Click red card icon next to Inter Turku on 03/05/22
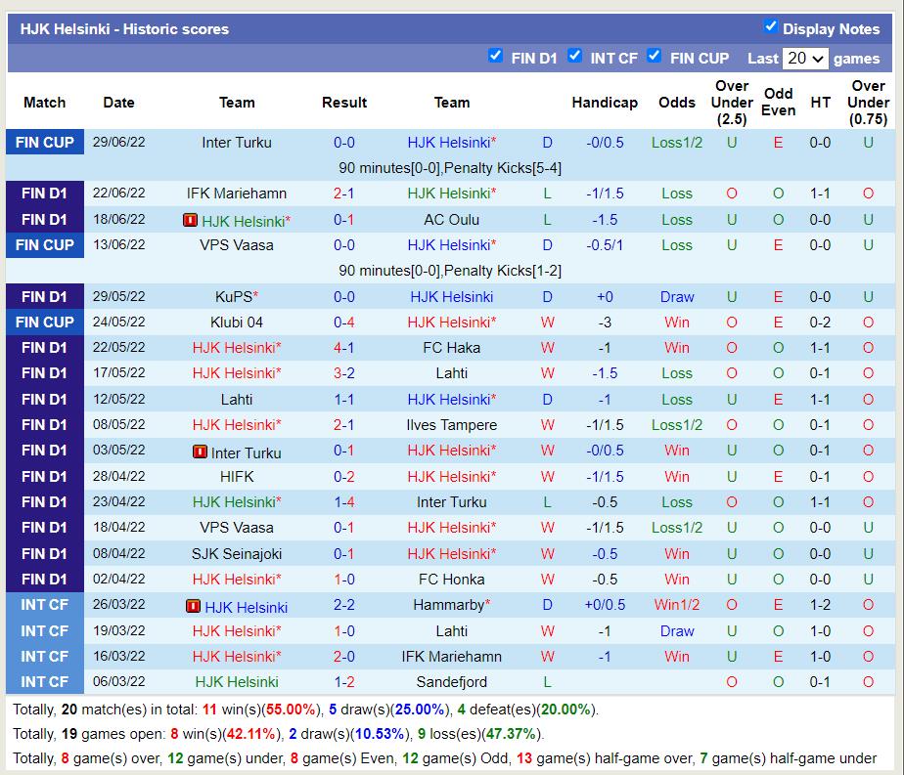Image resolution: width=904 pixels, height=775 pixels. click(200, 452)
